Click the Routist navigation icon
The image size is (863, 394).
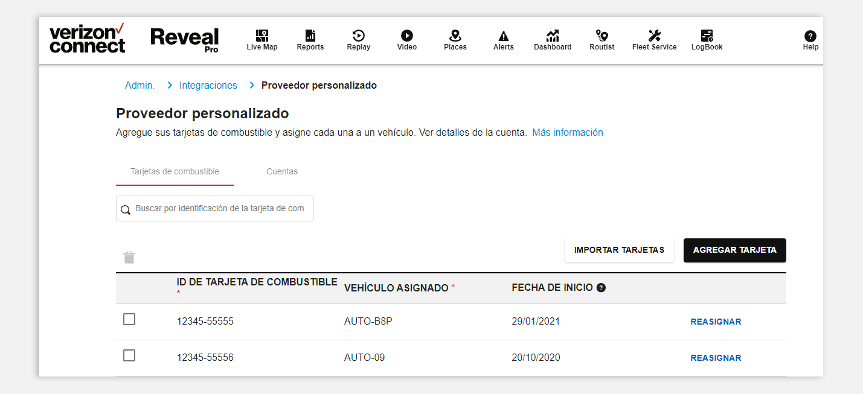(602, 36)
